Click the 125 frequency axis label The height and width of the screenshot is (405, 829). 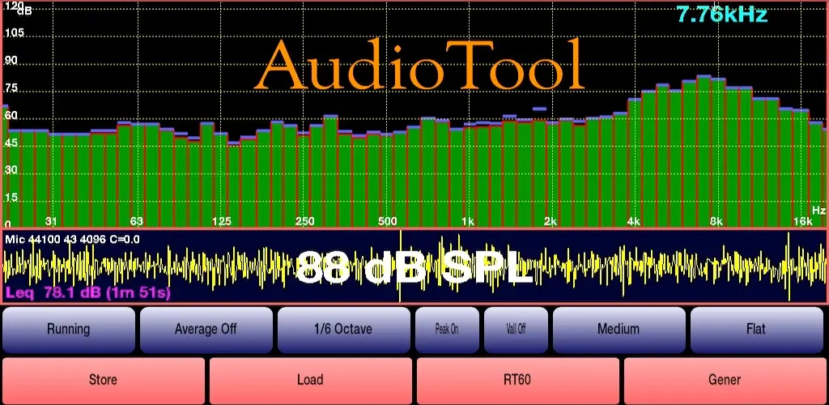click(222, 221)
